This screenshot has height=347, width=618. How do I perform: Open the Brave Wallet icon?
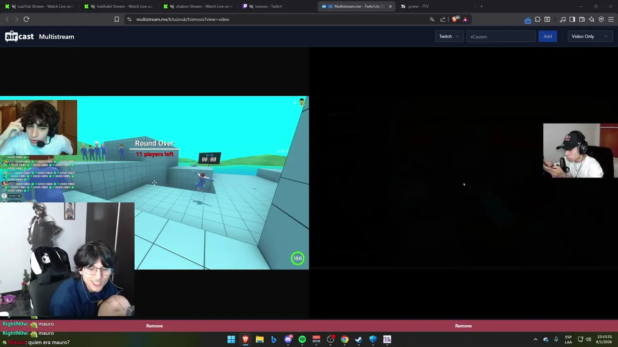pos(582,19)
